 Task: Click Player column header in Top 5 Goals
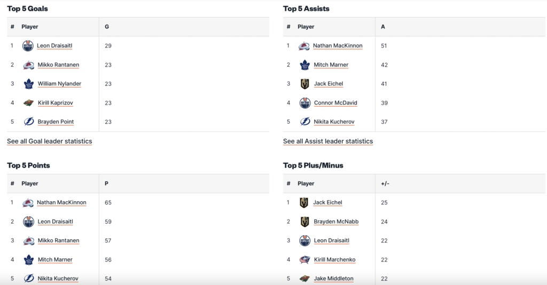click(30, 27)
